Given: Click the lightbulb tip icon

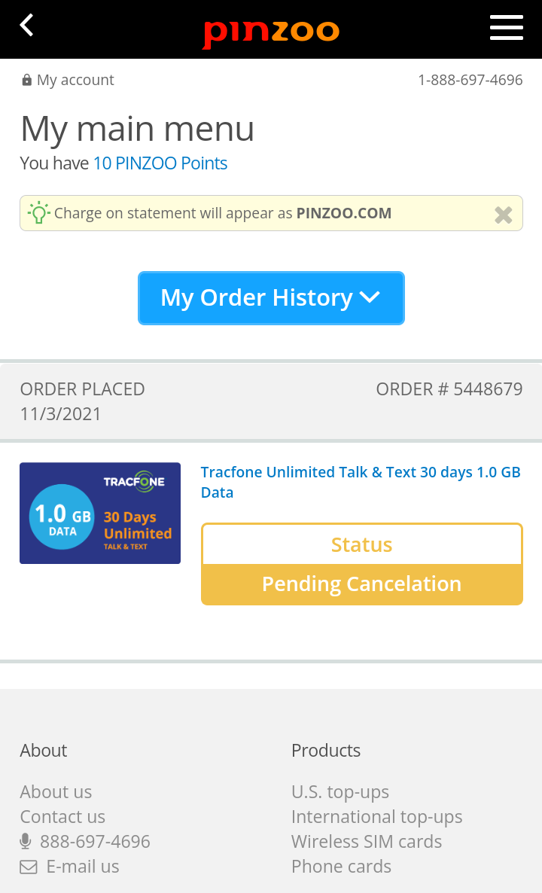Looking at the screenshot, I should coord(38,212).
